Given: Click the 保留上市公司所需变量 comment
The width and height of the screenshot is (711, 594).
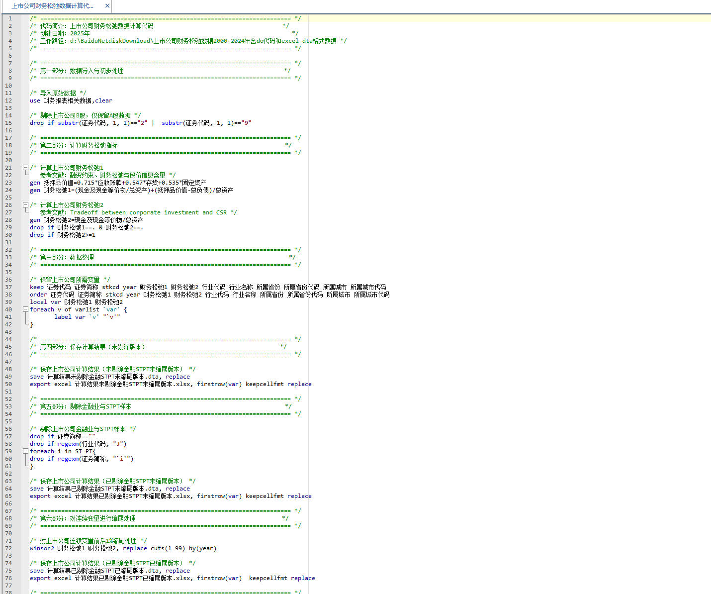Looking at the screenshot, I should (x=70, y=280).
